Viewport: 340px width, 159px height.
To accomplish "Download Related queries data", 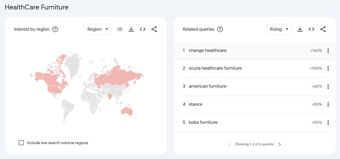I will click(300, 29).
